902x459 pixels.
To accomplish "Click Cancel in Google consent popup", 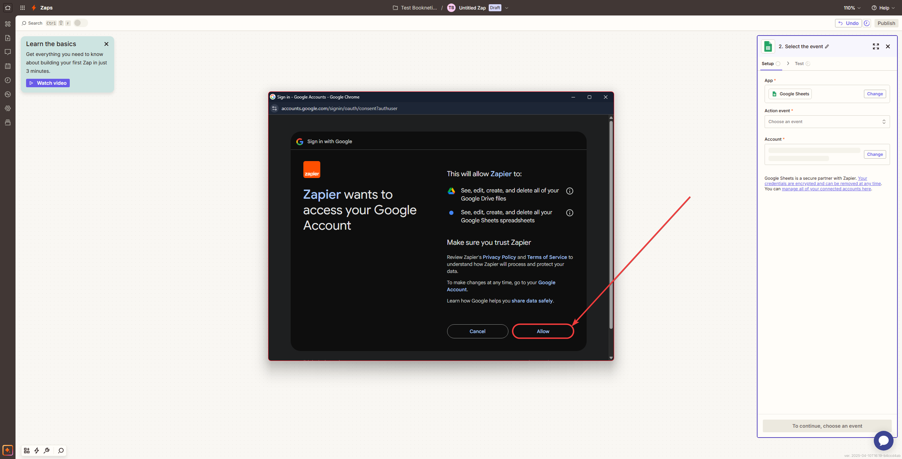I will coord(477,331).
